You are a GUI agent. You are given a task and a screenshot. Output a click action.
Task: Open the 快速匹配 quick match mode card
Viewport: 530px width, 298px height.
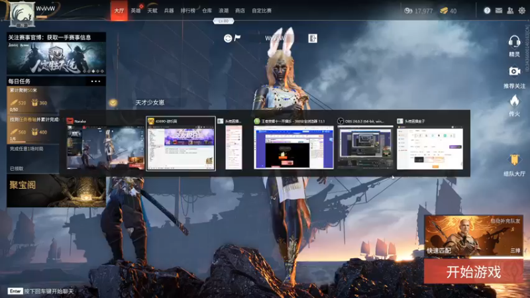(474, 236)
